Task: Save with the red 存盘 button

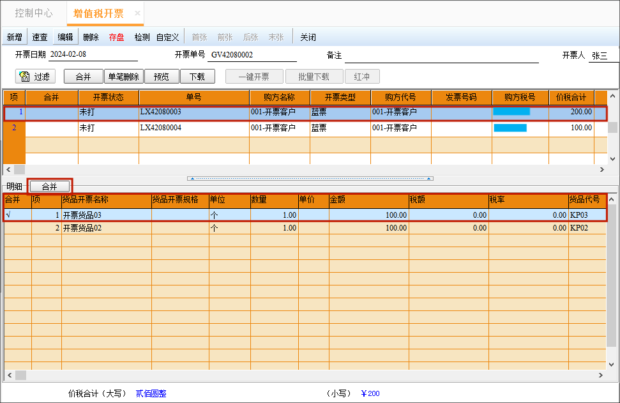Action: pyautogui.click(x=116, y=37)
